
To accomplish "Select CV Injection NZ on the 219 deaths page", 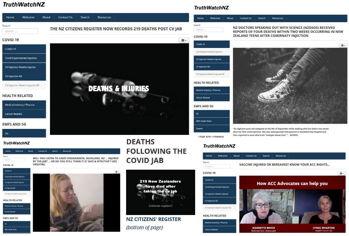I will coord(24,76).
